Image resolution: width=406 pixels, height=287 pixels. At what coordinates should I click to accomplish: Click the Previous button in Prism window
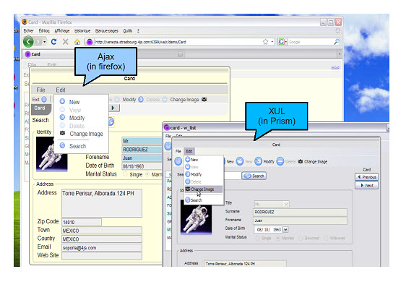click(x=367, y=177)
